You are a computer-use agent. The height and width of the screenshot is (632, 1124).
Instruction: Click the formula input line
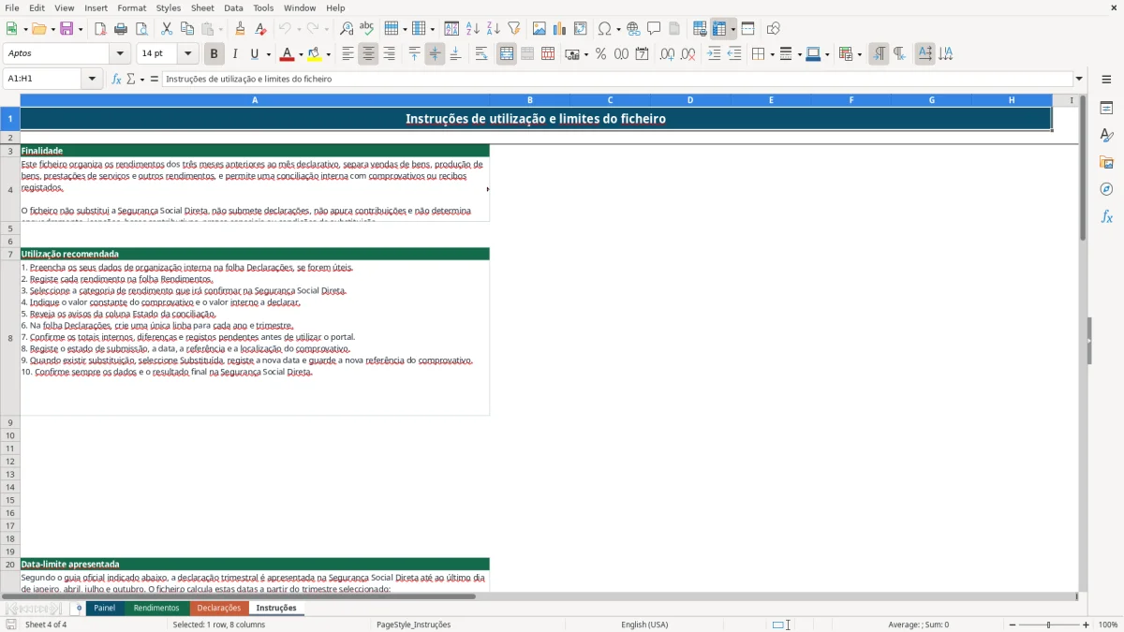coord(617,79)
